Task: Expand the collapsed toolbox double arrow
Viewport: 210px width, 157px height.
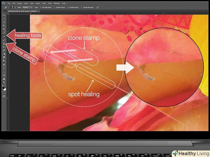Action: pyautogui.click(x=2, y=11)
